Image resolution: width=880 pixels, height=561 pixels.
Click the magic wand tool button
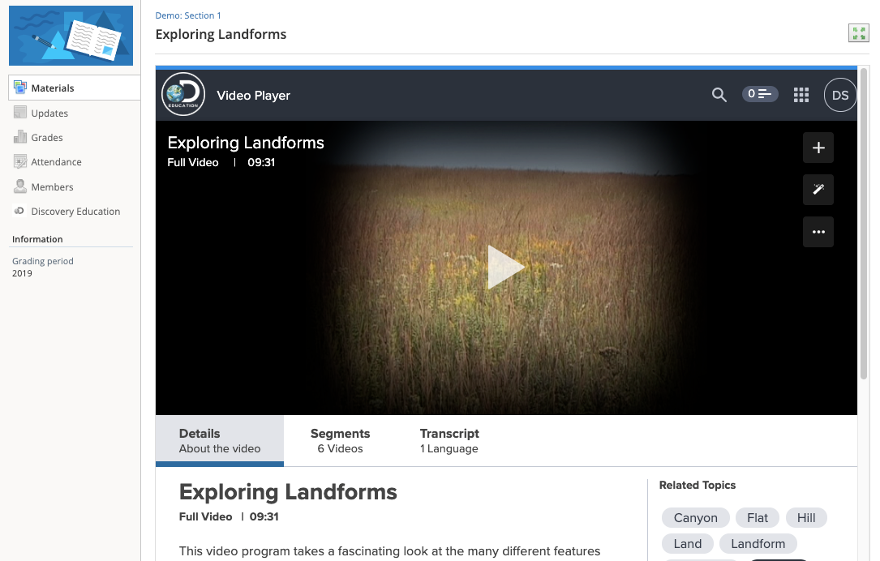tap(818, 190)
